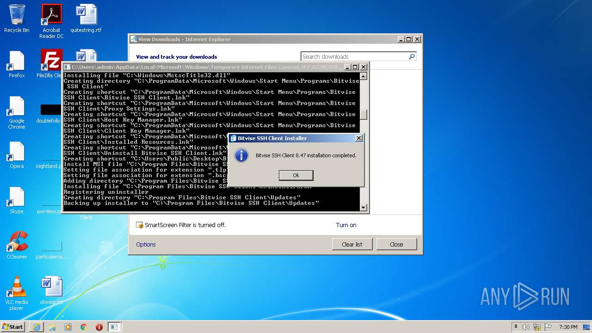The image size is (592, 333).
Task: Click the console vertical scrollbar thumb
Action: point(364,114)
